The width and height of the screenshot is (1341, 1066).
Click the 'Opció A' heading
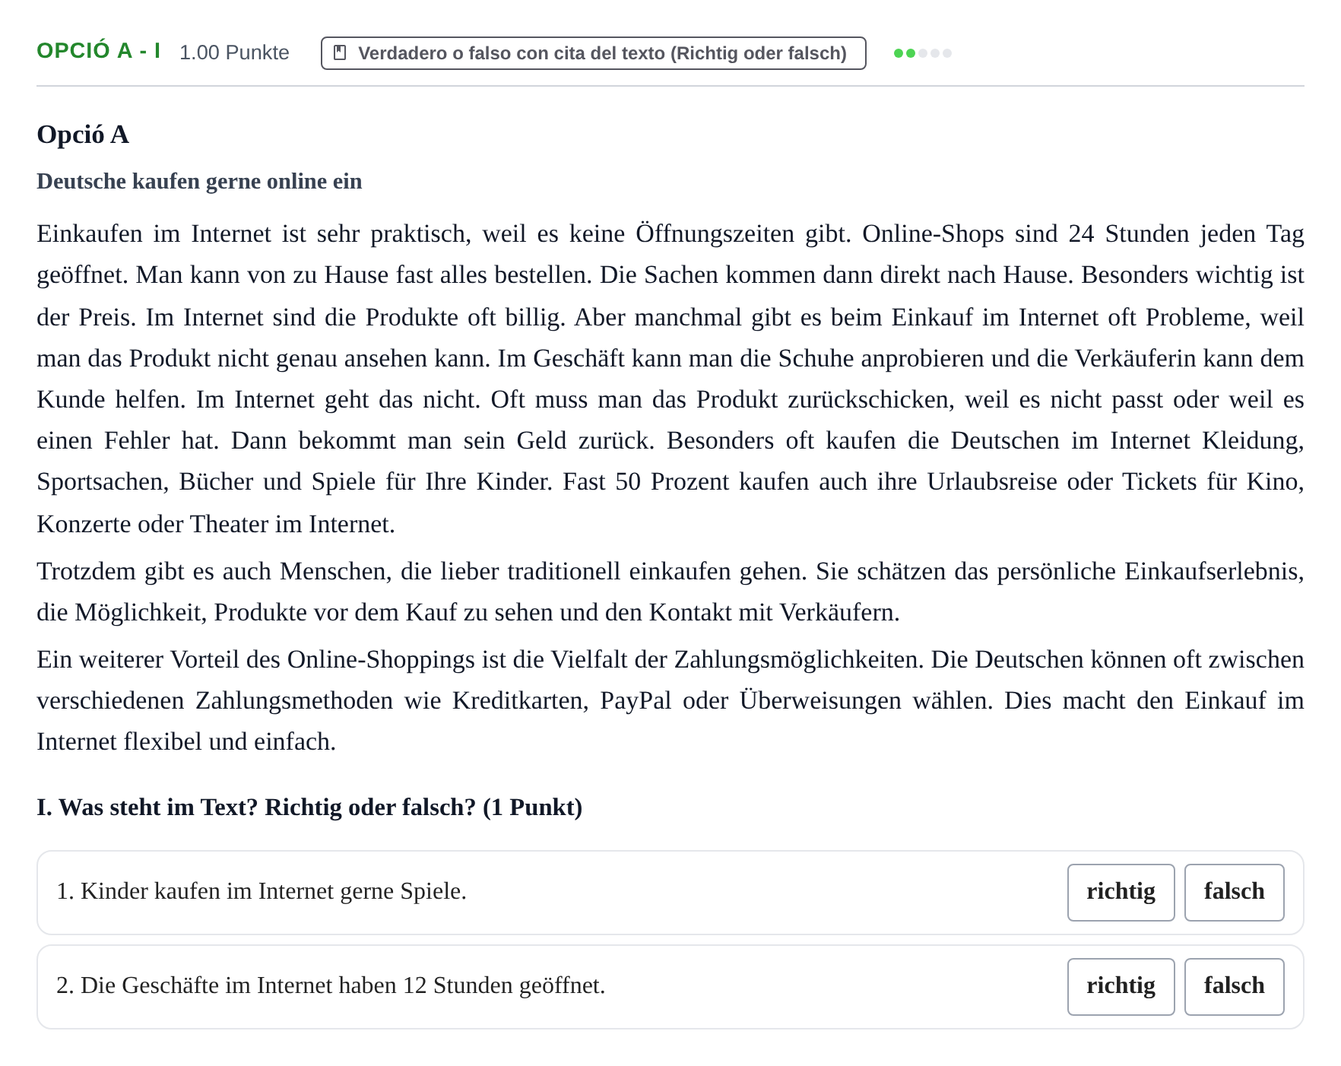pos(83,135)
